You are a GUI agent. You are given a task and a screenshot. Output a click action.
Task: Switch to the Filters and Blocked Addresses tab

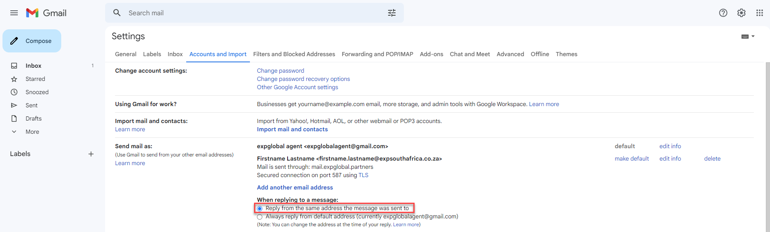294,54
